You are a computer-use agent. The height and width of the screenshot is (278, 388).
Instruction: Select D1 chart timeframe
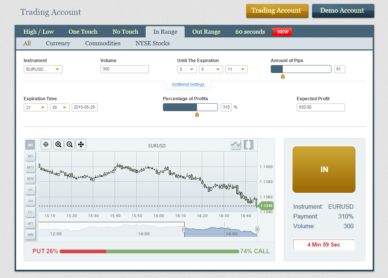[30, 212]
